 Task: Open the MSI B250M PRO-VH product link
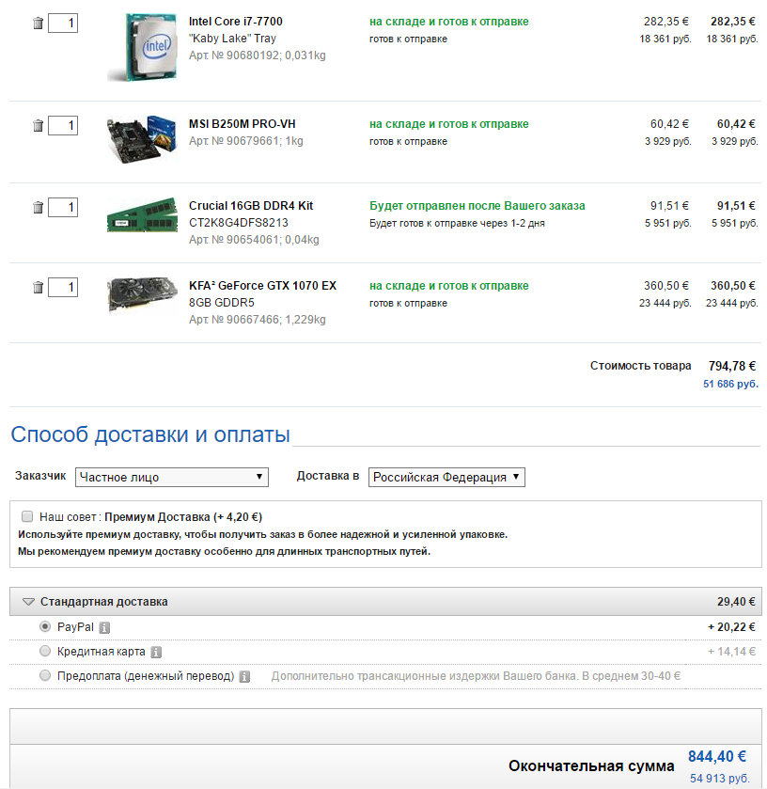(x=243, y=124)
